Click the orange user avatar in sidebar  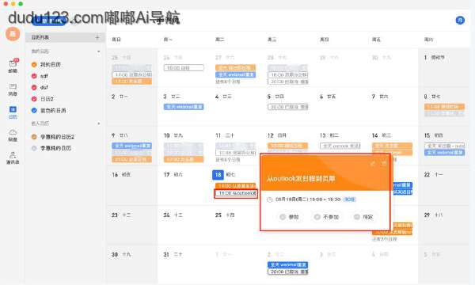tap(13, 33)
